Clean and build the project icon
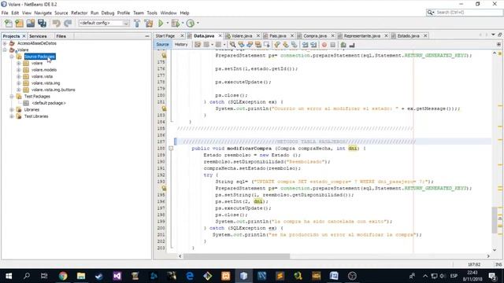 tap(149, 23)
